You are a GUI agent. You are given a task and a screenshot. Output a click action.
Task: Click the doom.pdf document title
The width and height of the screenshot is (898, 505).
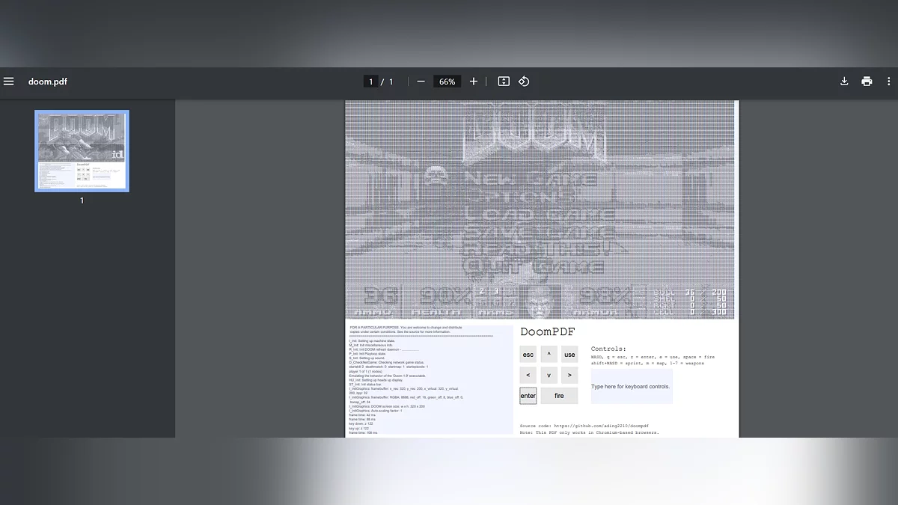(48, 82)
